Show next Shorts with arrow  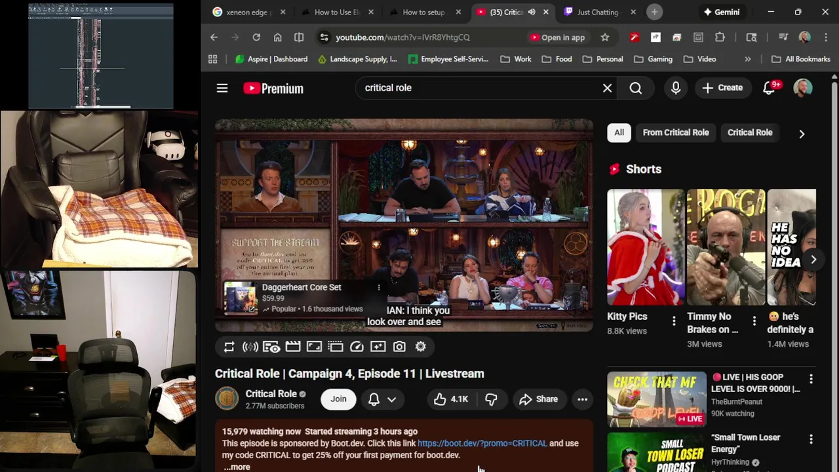point(813,260)
